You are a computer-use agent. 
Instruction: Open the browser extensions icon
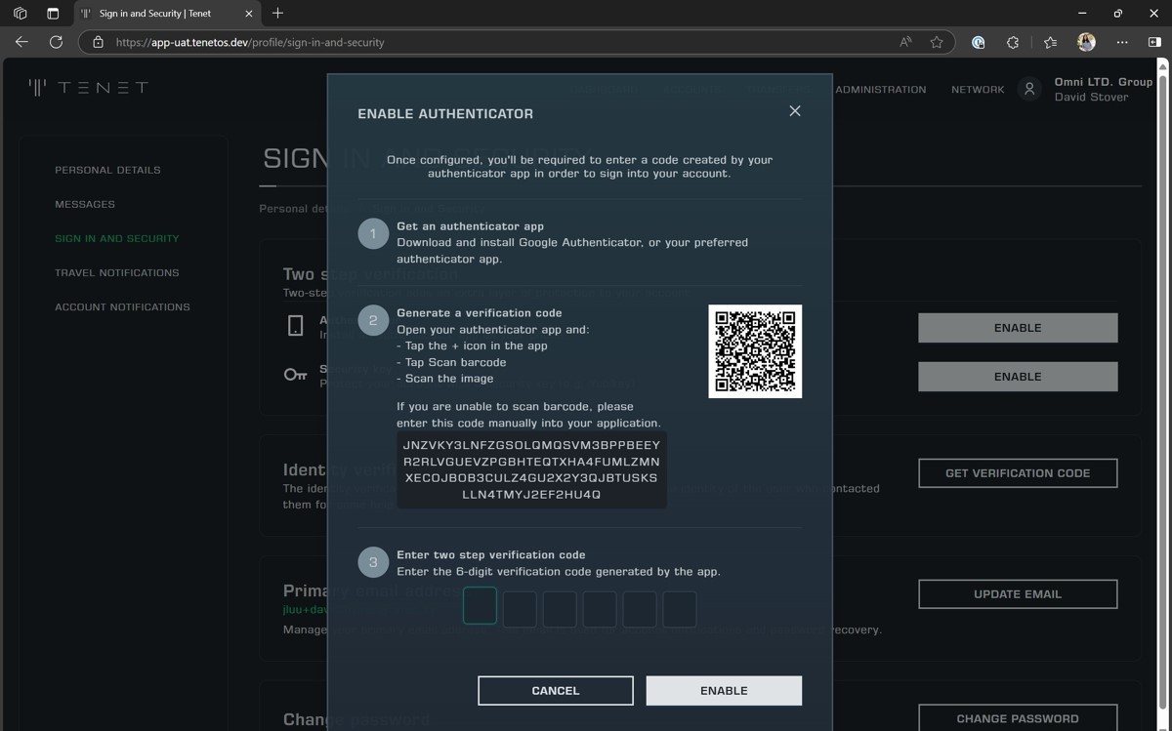pyautogui.click(x=1013, y=42)
